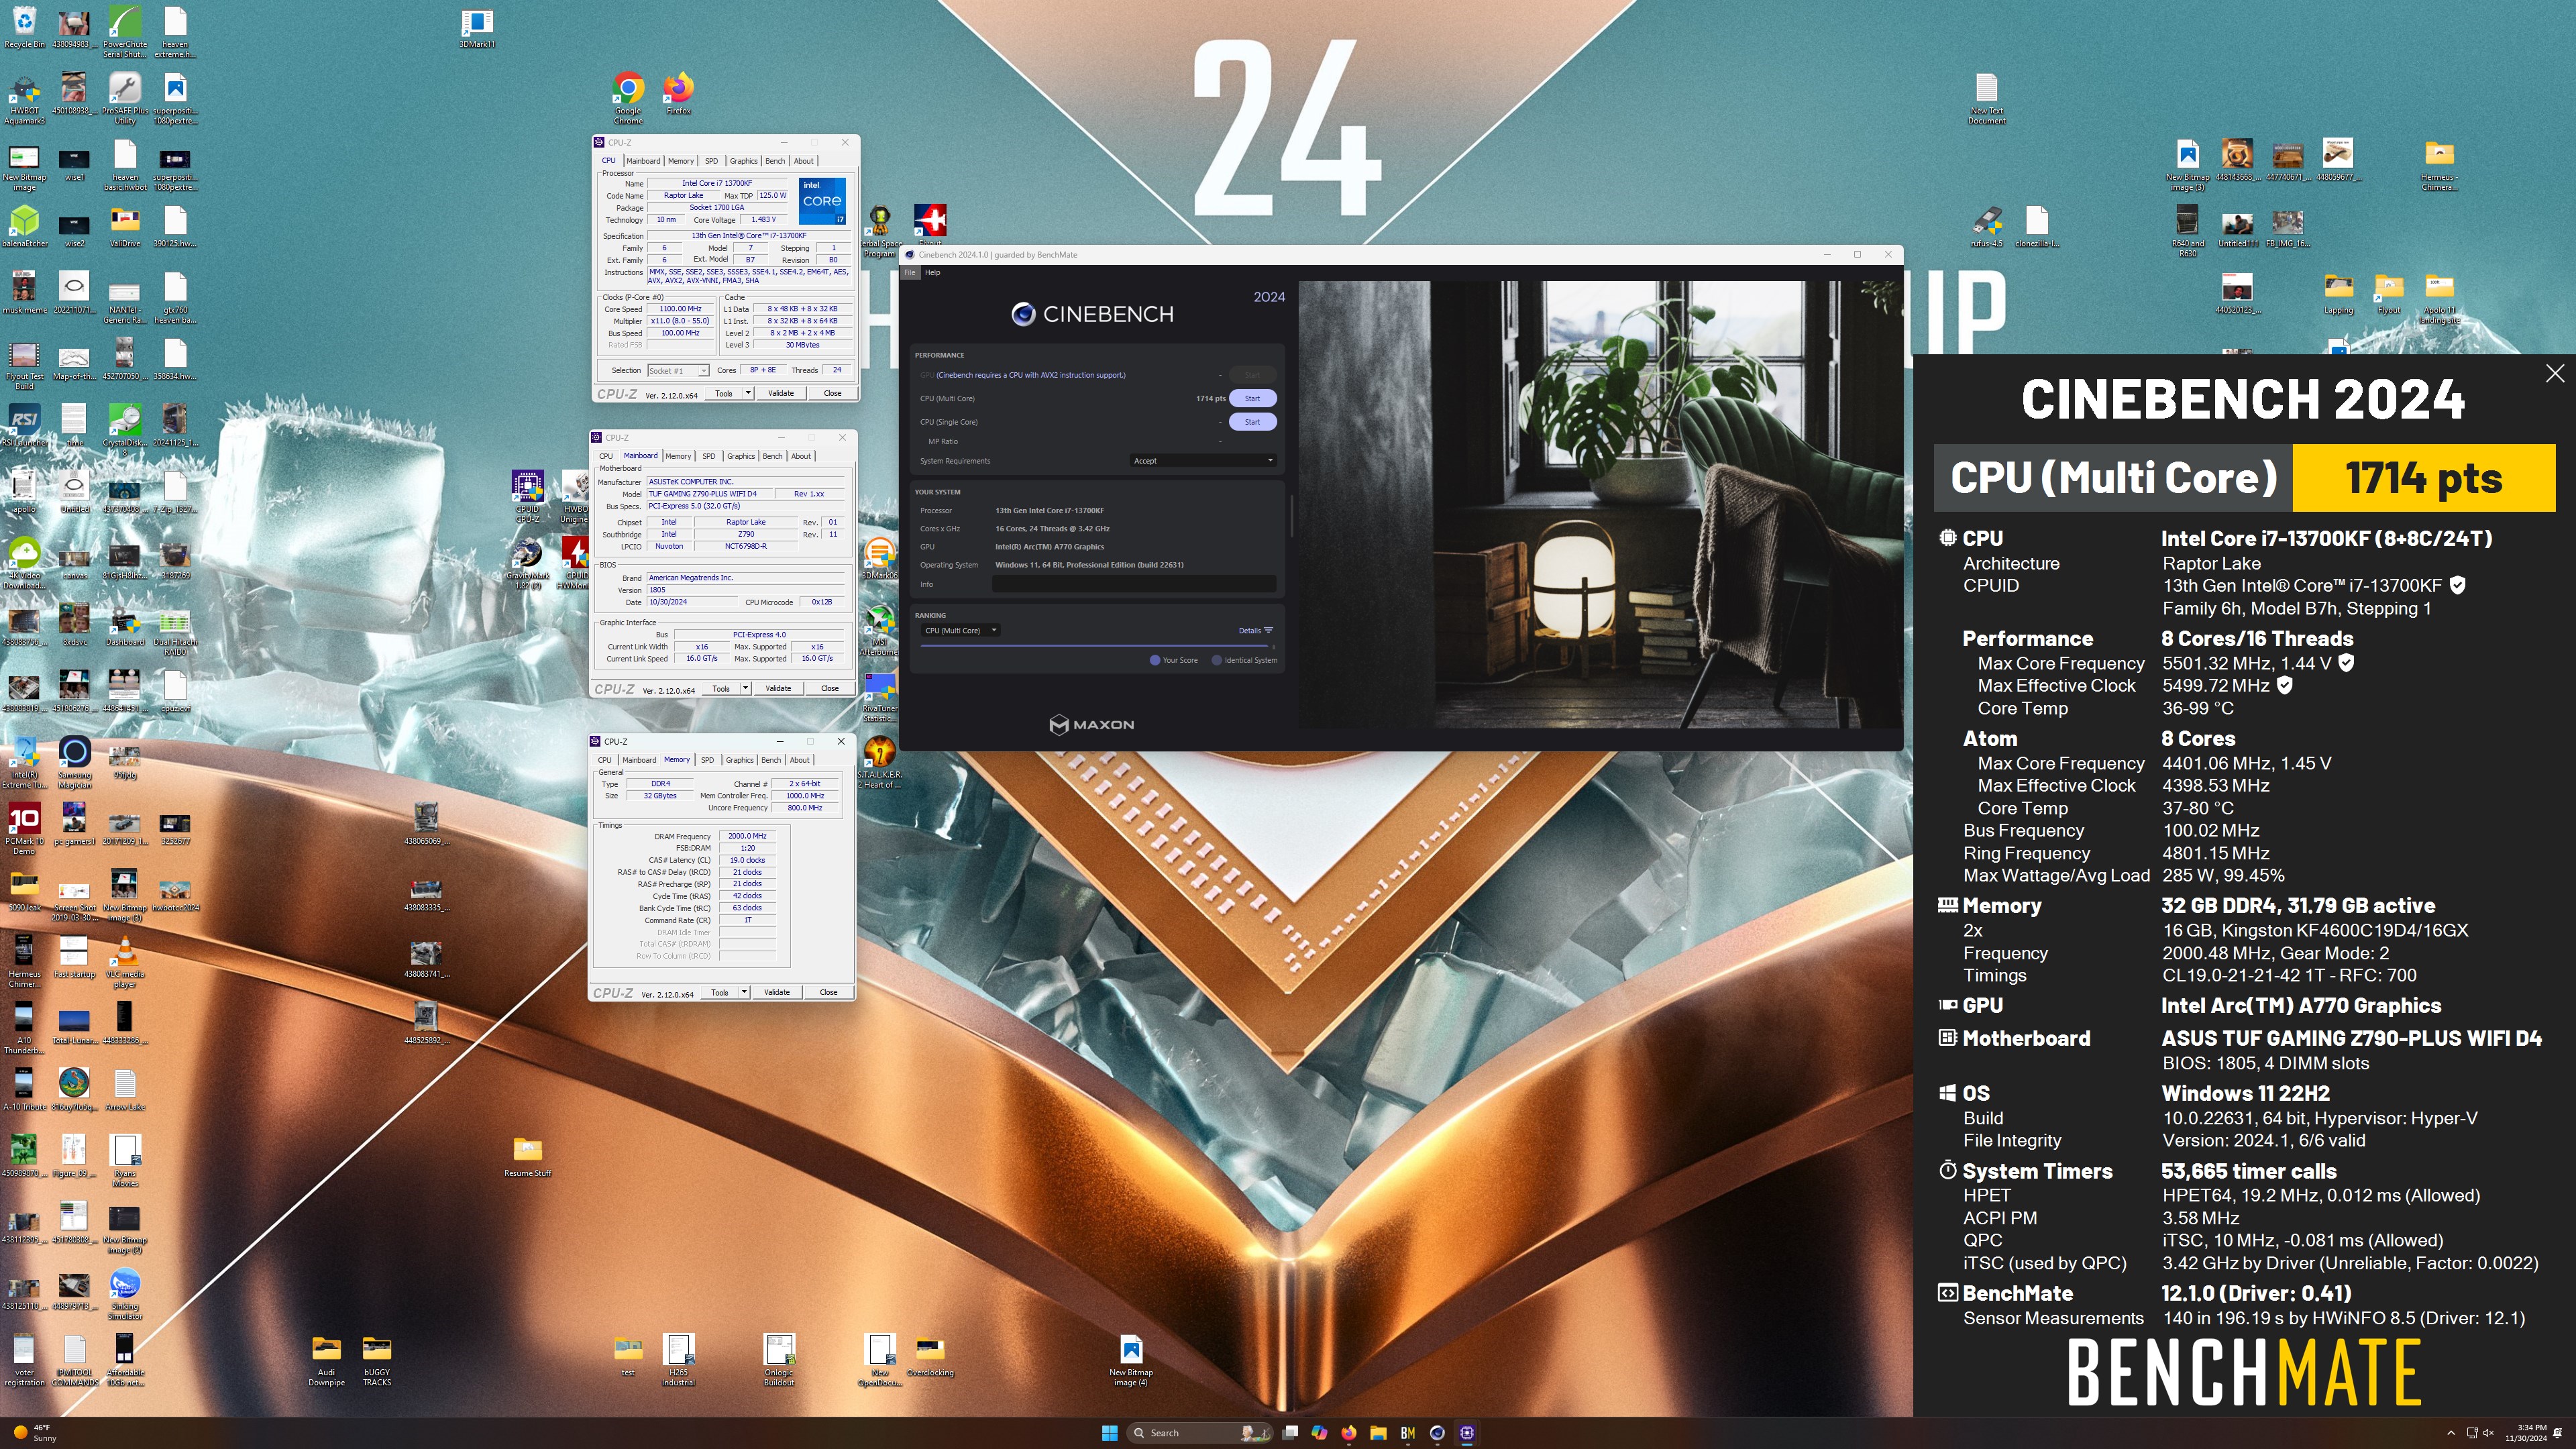The height and width of the screenshot is (1449, 2576).
Task: Open the CrystalDisk shortcut on desktop
Action: (x=124, y=428)
